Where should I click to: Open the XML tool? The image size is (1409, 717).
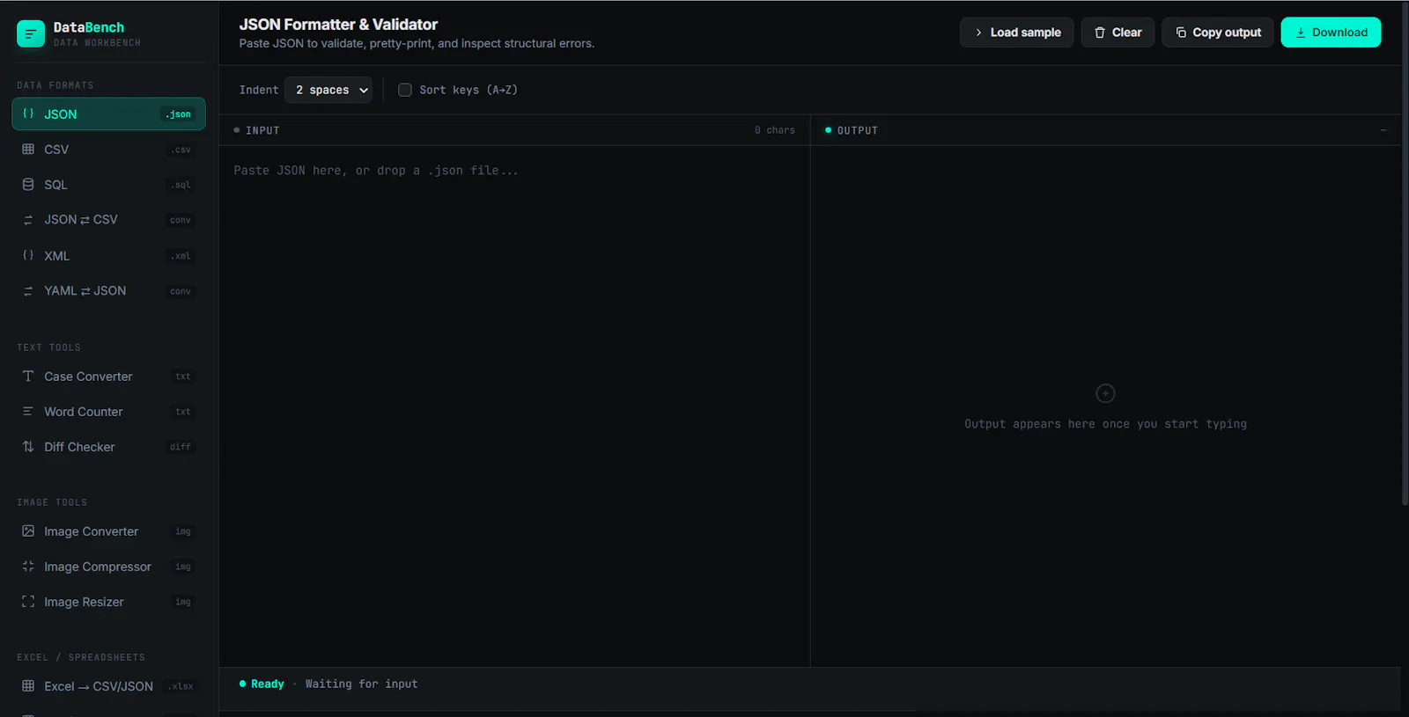108,255
